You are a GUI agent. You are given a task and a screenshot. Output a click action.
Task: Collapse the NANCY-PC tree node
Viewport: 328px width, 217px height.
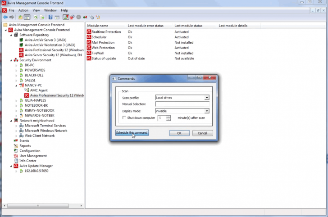(16, 85)
